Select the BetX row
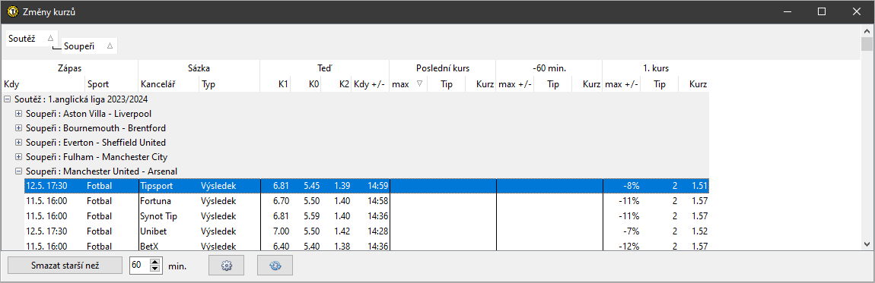Image resolution: width=875 pixels, height=283 pixels. [367, 245]
